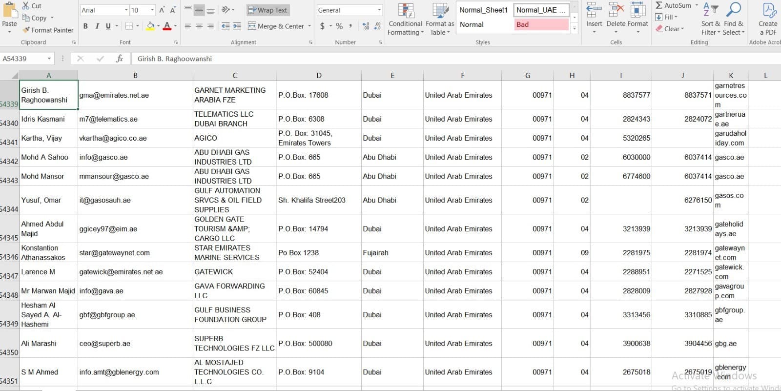
Task: Click cell with gma@emirates.net.ae
Action: 135,95
